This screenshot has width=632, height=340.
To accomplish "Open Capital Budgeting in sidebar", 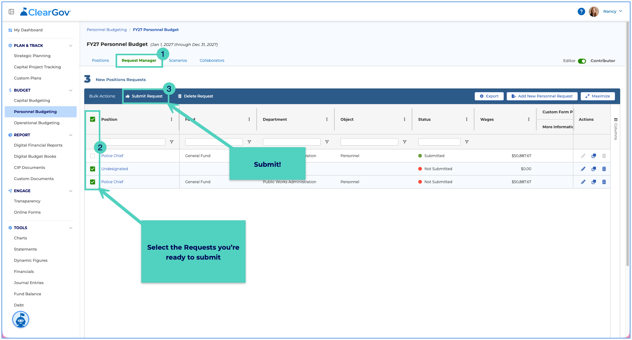I will coord(32,101).
